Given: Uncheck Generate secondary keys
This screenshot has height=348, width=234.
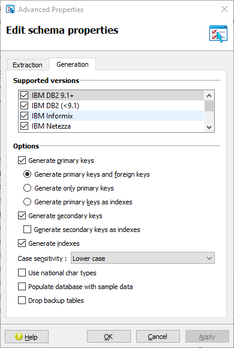Looking at the screenshot, I should tap(22, 216).
